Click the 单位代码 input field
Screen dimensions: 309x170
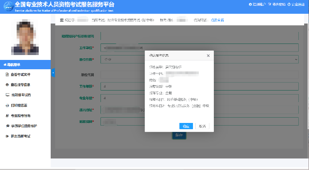point(200,75)
